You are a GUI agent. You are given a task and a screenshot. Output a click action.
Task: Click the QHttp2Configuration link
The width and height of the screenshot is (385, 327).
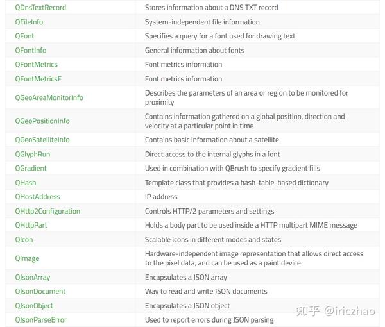[x=48, y=211]
